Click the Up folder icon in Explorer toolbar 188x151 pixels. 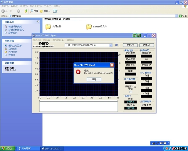(26, 11)
